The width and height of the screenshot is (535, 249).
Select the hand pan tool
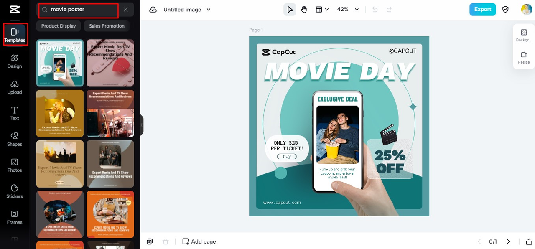(304, 10)
